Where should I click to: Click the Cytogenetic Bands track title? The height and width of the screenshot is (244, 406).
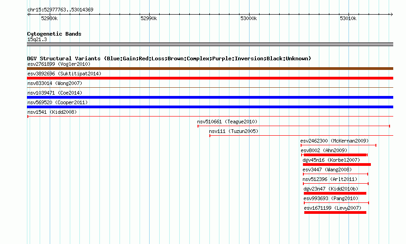[x=54, y=34]
